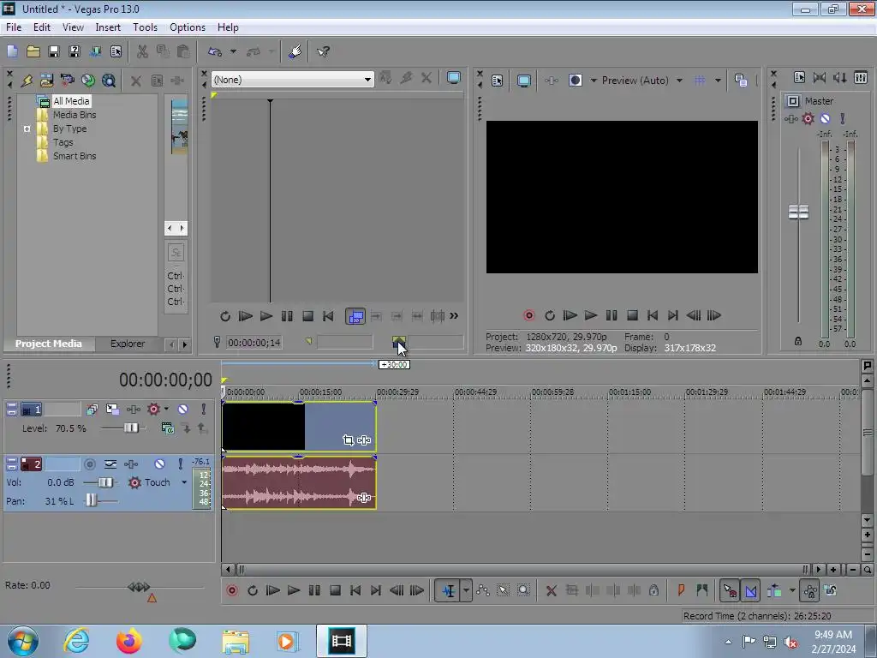Open the Undo history dropdown arrow

point(233,51)
